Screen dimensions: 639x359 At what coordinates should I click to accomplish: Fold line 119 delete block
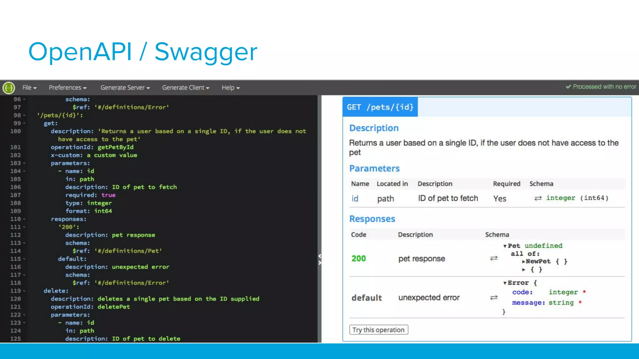tap(24, 291)
